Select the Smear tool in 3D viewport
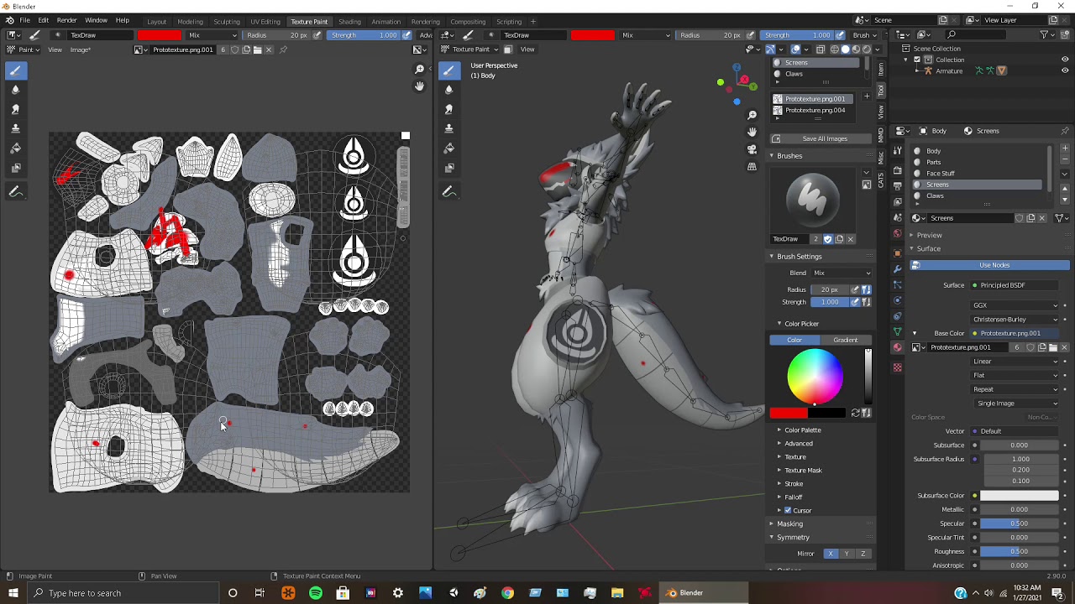 coord(449,109)
